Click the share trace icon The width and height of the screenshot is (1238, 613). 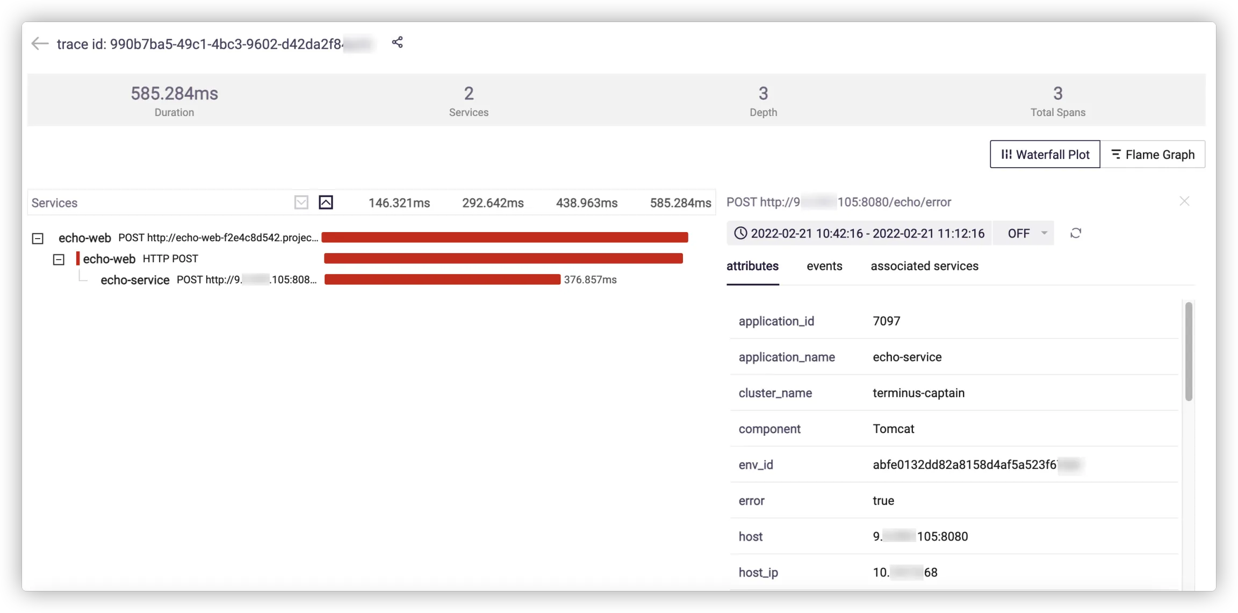(x=397, y=42)
